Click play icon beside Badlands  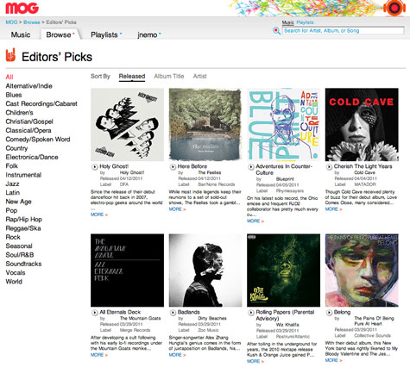coord(173,313)
